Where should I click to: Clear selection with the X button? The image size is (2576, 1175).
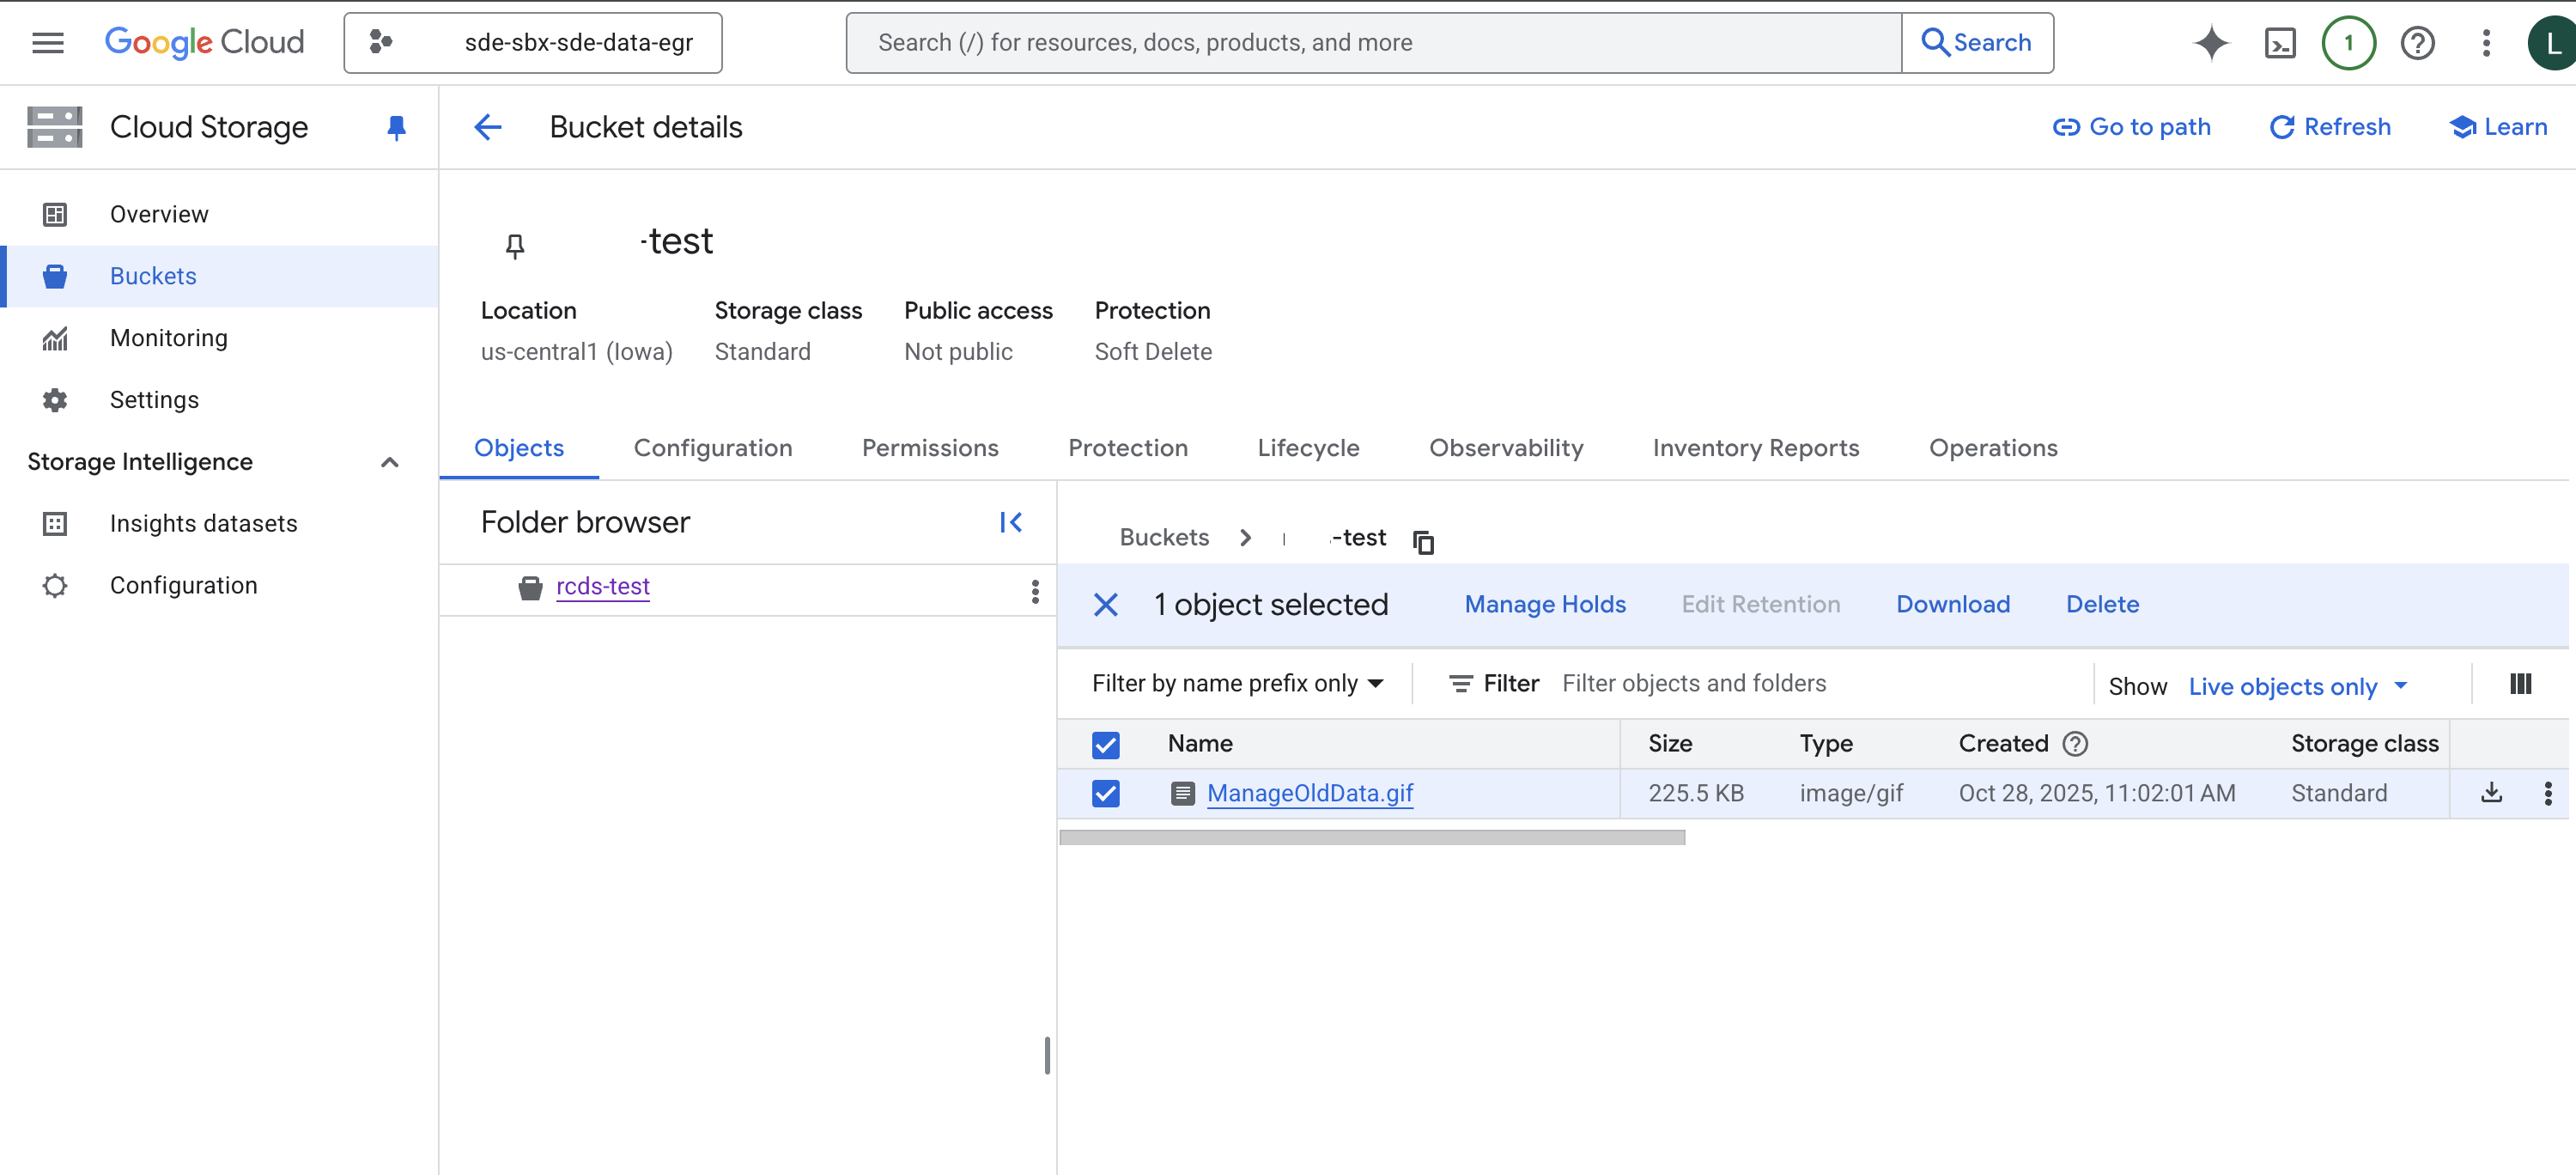(x=1105, y=605)
